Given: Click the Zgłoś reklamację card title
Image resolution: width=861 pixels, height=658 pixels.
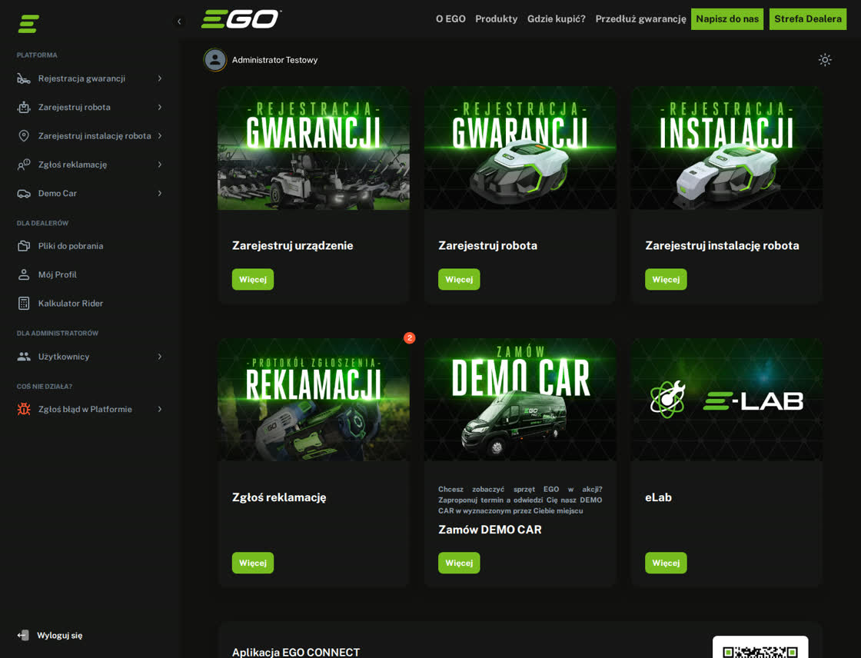Looking at the screenshot, I should 279,497.
